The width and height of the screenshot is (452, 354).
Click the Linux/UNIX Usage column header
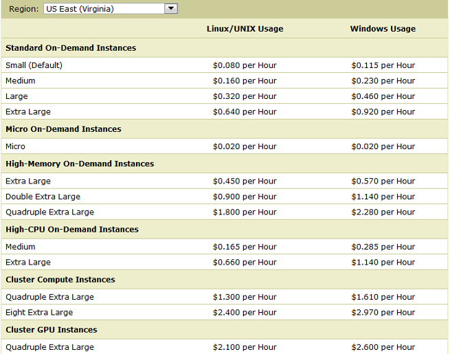[x=245, y=29]
